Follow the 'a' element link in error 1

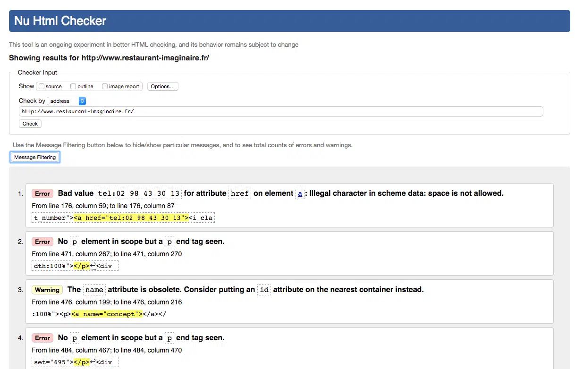click(x=300, y=193)
